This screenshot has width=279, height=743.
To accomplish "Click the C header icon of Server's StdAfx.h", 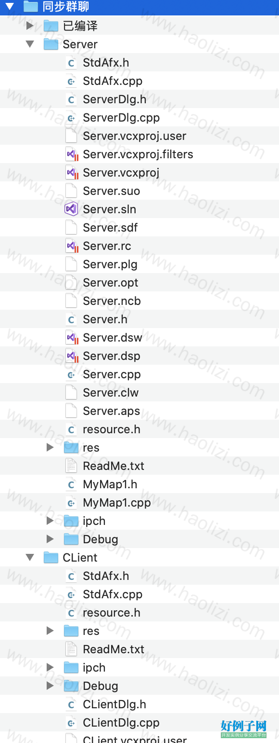I will coord(71,63).
